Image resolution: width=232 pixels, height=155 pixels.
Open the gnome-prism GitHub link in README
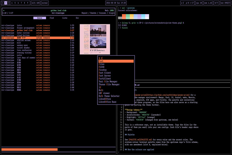pos(162,95)
